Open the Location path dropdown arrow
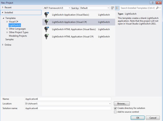Viewport: 163px width, 121px height. click(x=110, y=104)
